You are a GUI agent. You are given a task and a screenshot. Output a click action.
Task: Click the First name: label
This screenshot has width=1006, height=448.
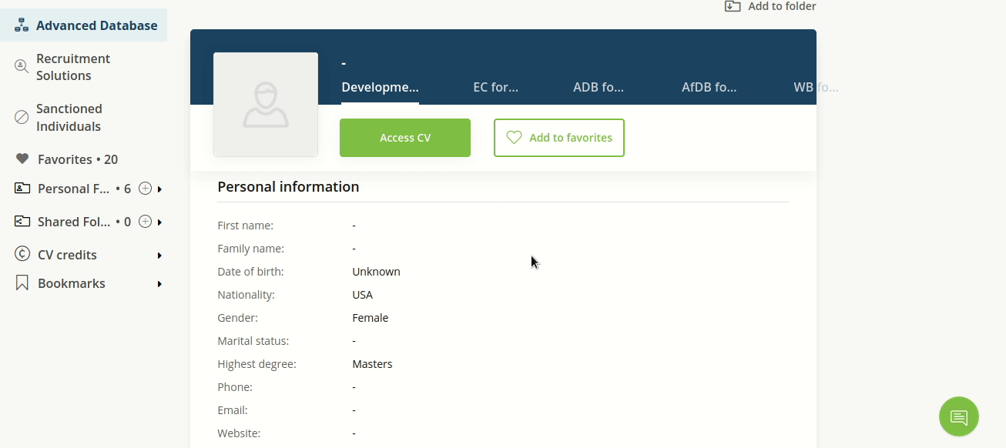click(245, 226)
